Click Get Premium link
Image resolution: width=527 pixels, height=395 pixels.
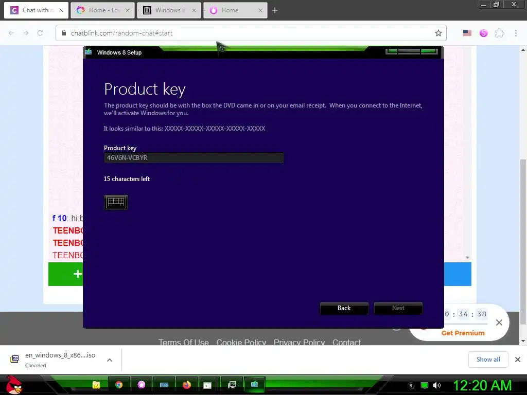click(463, 333)
